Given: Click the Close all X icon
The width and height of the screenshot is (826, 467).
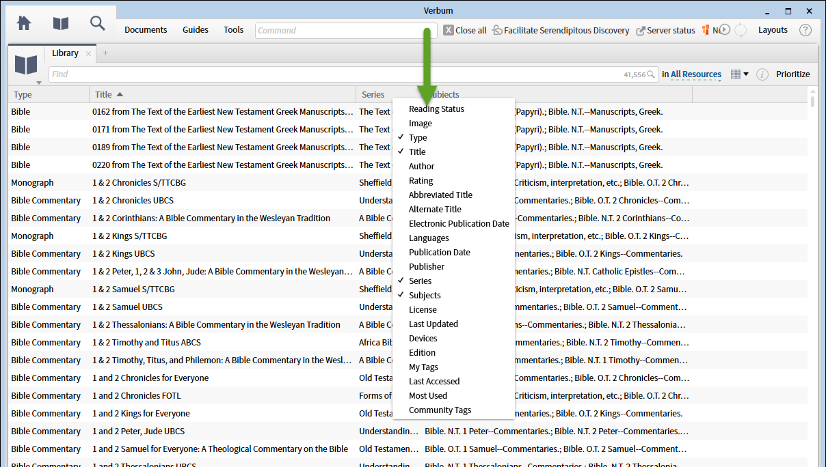Looking at the screenshot, I should [449, 30].
